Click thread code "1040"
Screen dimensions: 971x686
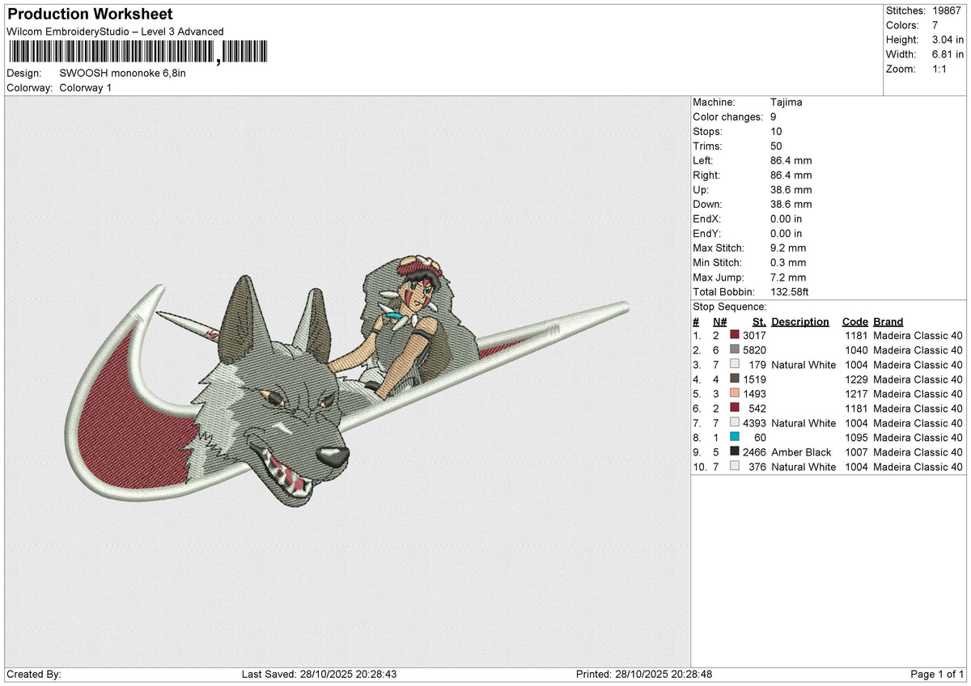(x=856, y=350)
